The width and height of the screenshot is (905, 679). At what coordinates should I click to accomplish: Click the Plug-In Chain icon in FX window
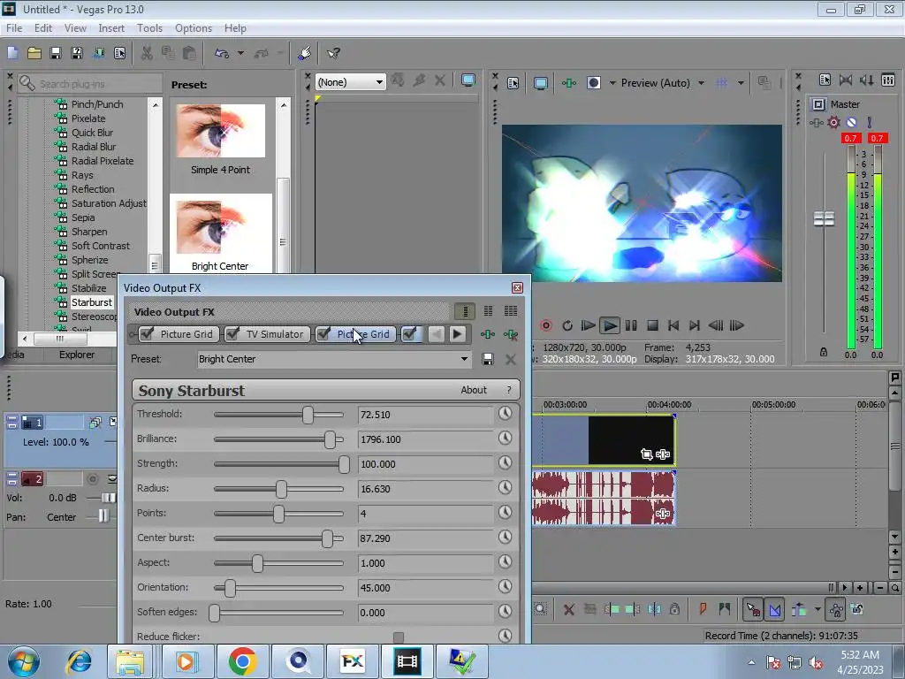coord(488,334)
